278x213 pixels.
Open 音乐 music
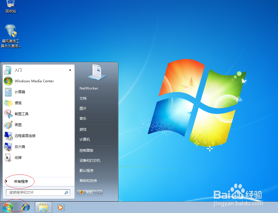[83, 119]
